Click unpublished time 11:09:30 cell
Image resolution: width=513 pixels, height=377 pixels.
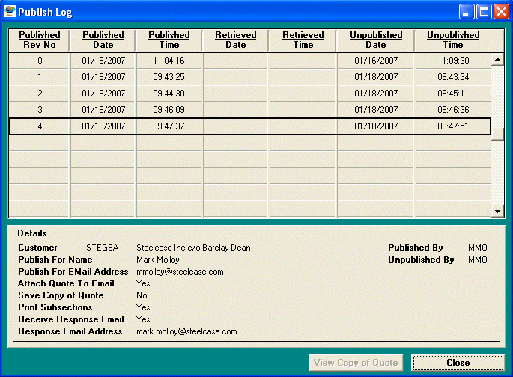(453, 61)
